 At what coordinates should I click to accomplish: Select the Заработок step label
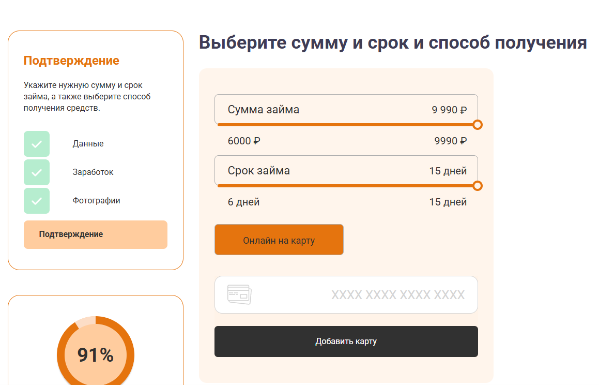tap(93, 172)
